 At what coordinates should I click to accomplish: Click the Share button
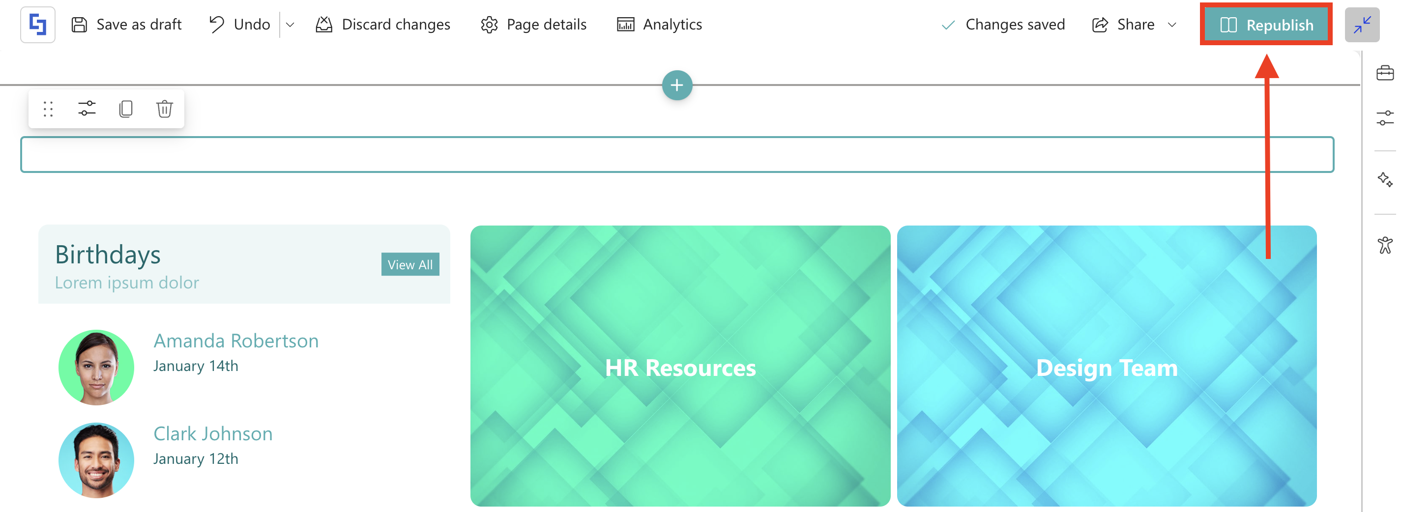pyautogui.click(x=1123, y=25)
